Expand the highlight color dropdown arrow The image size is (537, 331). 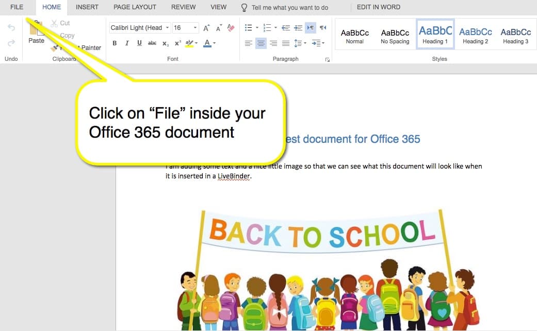[196, 43]
